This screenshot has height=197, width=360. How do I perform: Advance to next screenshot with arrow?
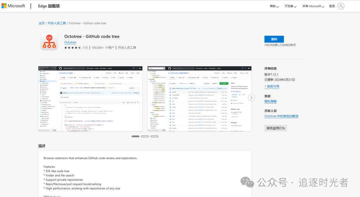[x=251, y=98]
